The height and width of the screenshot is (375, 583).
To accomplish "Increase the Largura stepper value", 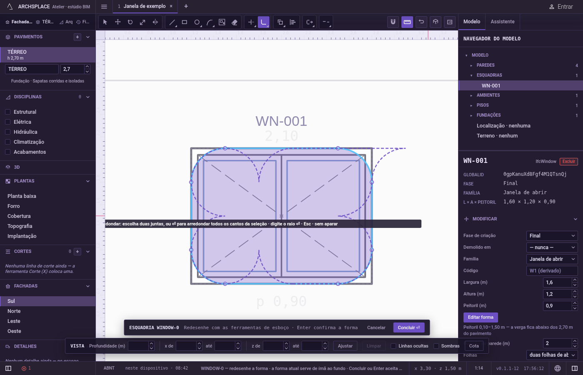I will [575, 280].
